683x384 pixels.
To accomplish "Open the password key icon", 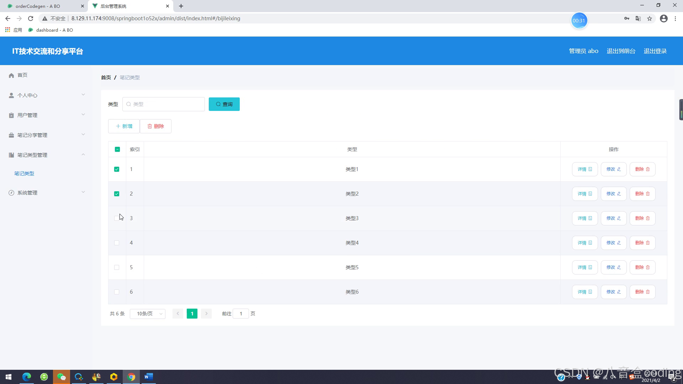I will [x=627, y=18].
